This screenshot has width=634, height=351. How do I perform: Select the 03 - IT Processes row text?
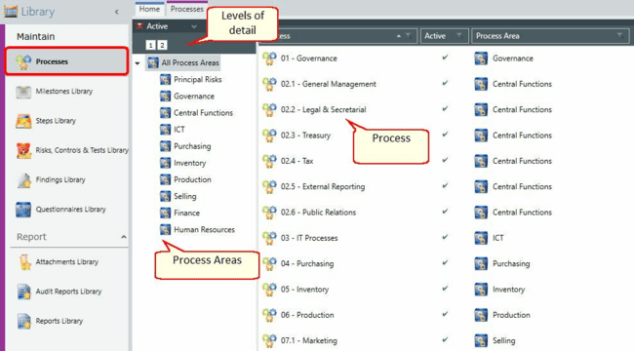tap(309, 238)
